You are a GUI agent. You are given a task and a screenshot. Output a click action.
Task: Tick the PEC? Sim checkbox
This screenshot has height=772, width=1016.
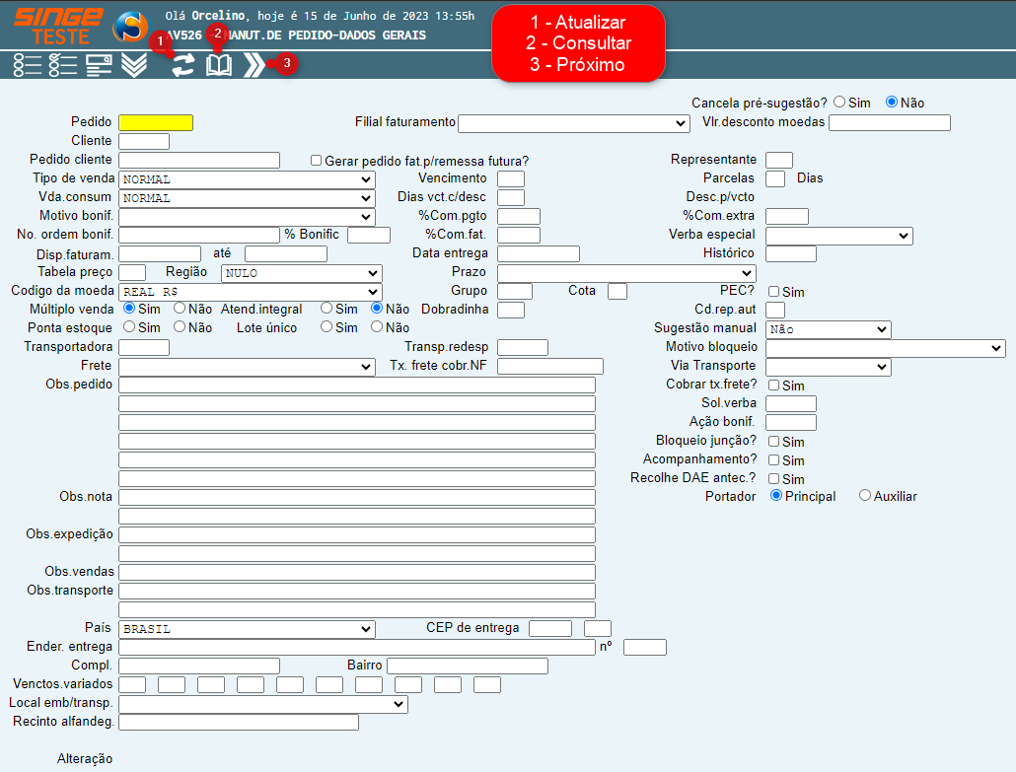point(773,292)
